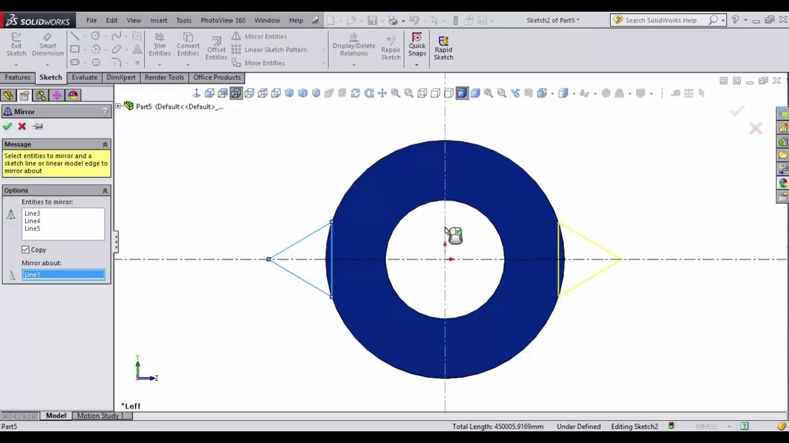Switch to the Motion Study 1 tab
This screenshot has height=443, width=789.
[100, 416]
